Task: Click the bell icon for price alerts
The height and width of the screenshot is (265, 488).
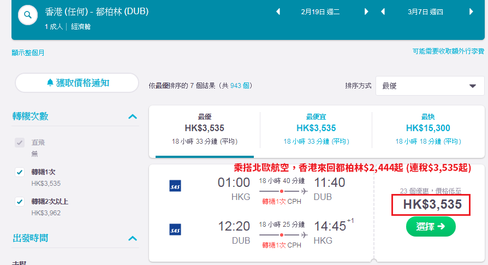Action: click(50, 83)
